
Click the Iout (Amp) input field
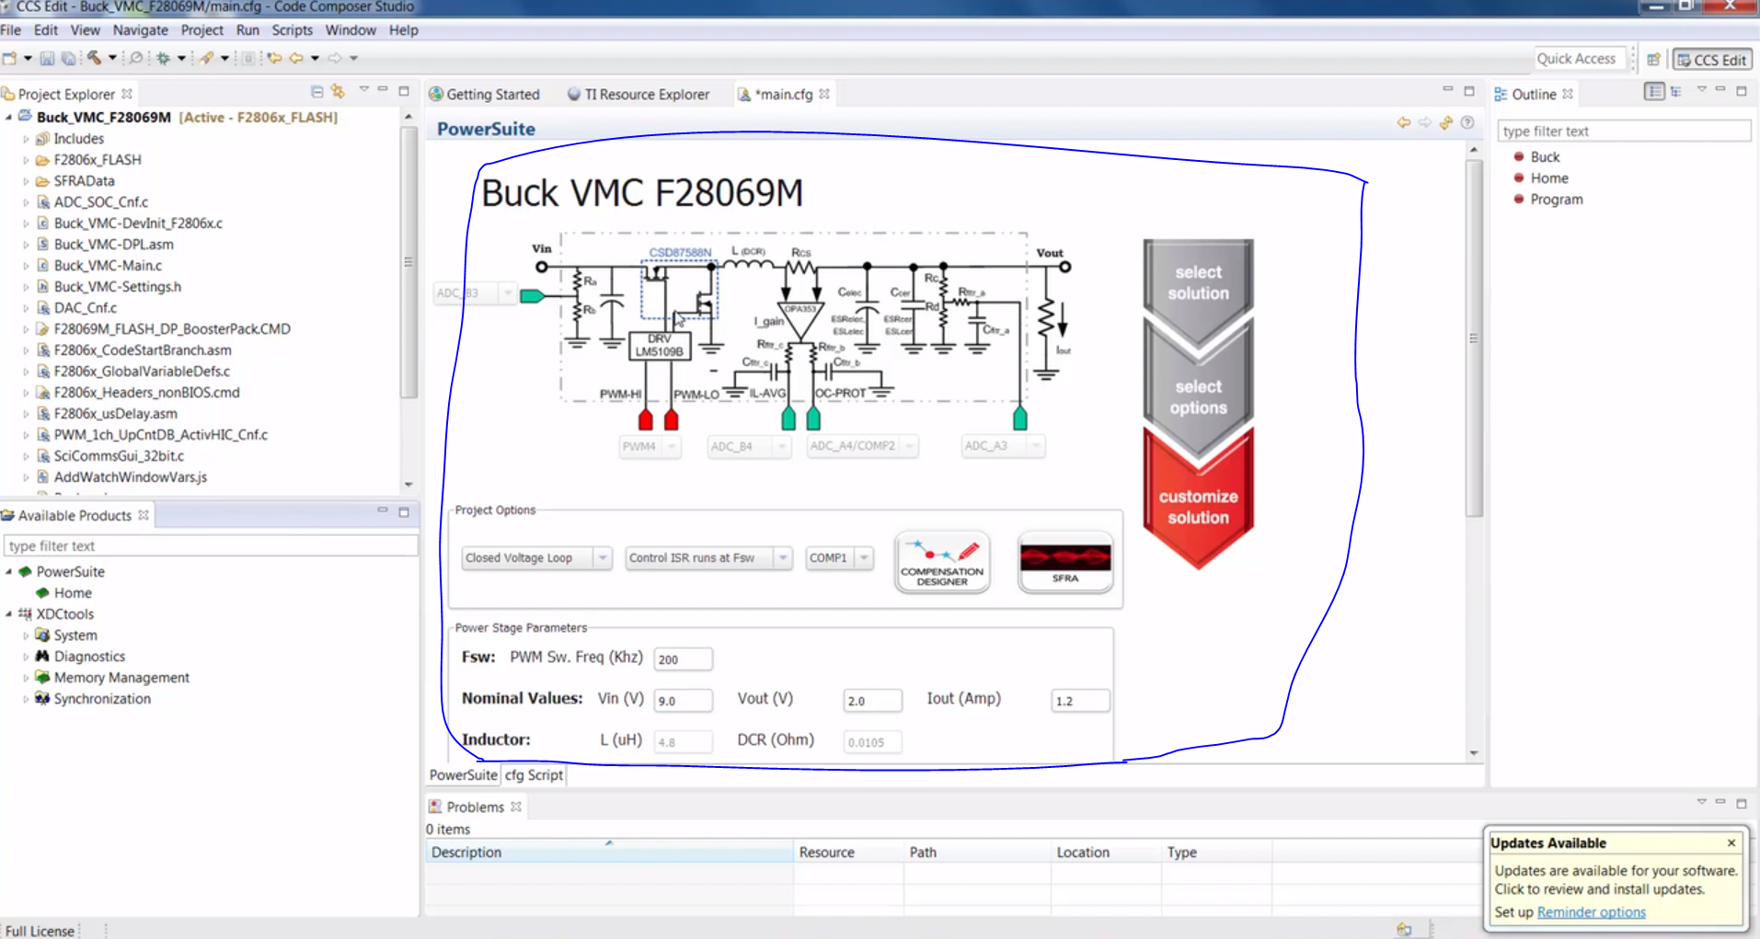click(1080, 701)
